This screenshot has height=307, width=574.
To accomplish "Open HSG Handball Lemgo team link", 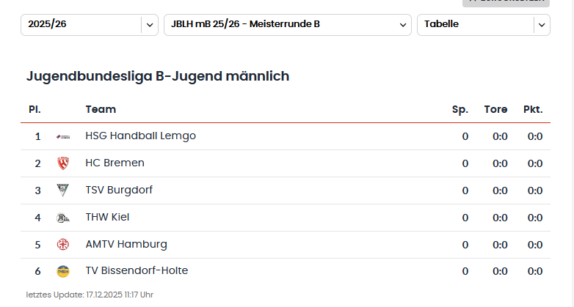I will point(140,136).
